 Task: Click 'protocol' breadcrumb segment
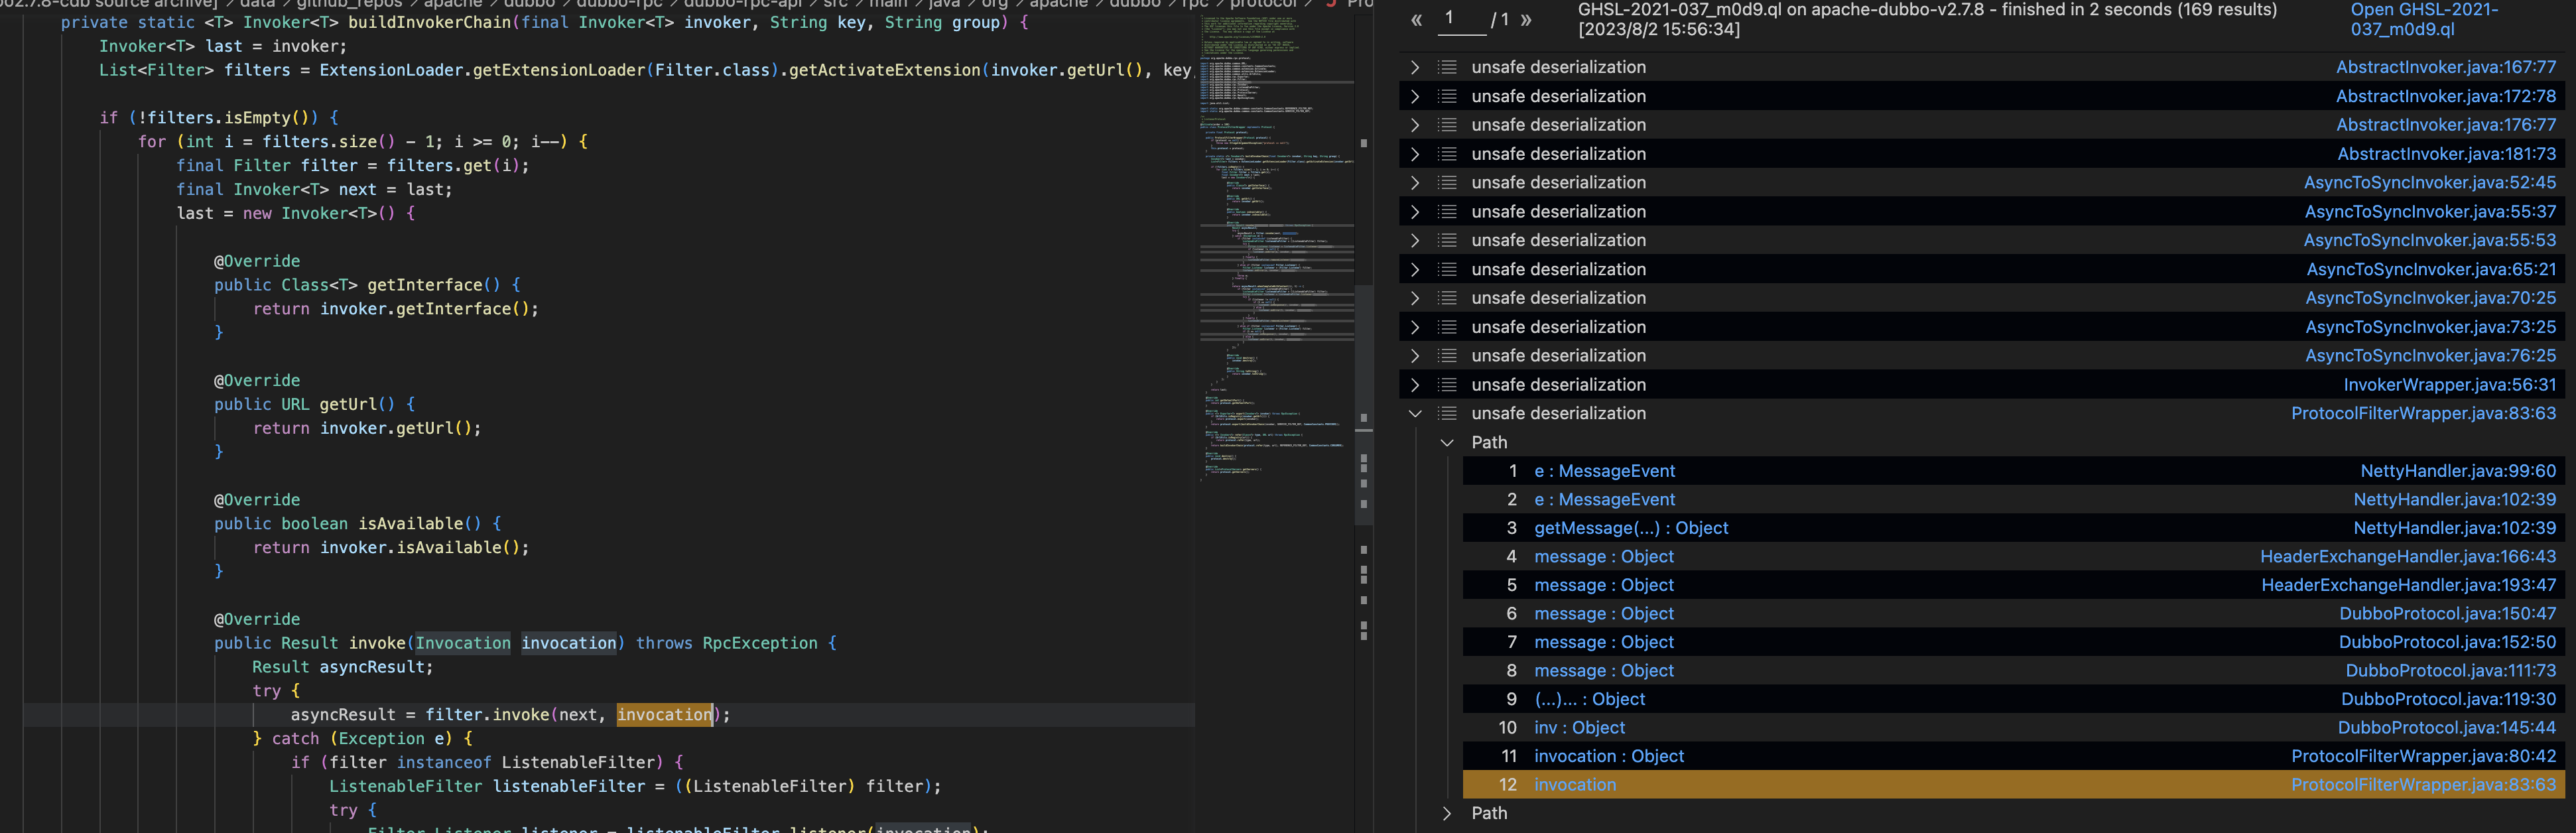click(x=1263, y=4)
